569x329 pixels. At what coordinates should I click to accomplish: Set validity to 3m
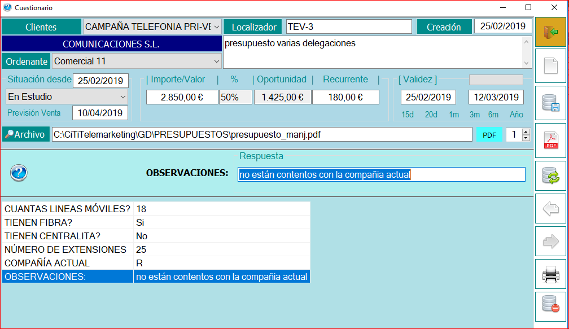475,115
